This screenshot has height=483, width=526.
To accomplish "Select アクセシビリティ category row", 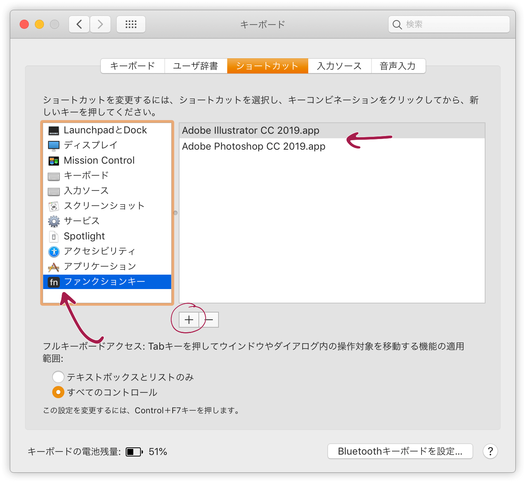I will click(107, 252).
